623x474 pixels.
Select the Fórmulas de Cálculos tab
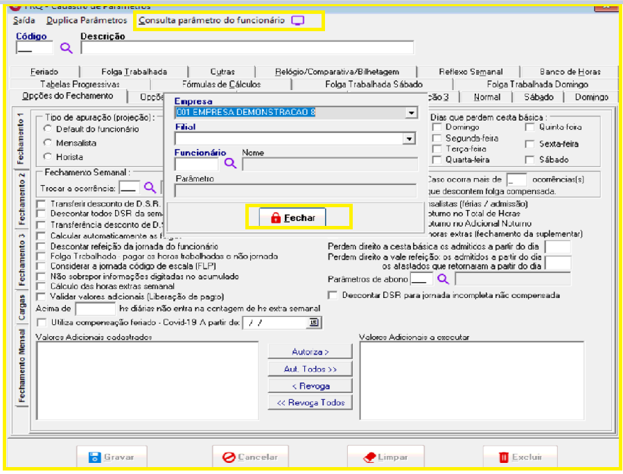(x=221, y=85)
